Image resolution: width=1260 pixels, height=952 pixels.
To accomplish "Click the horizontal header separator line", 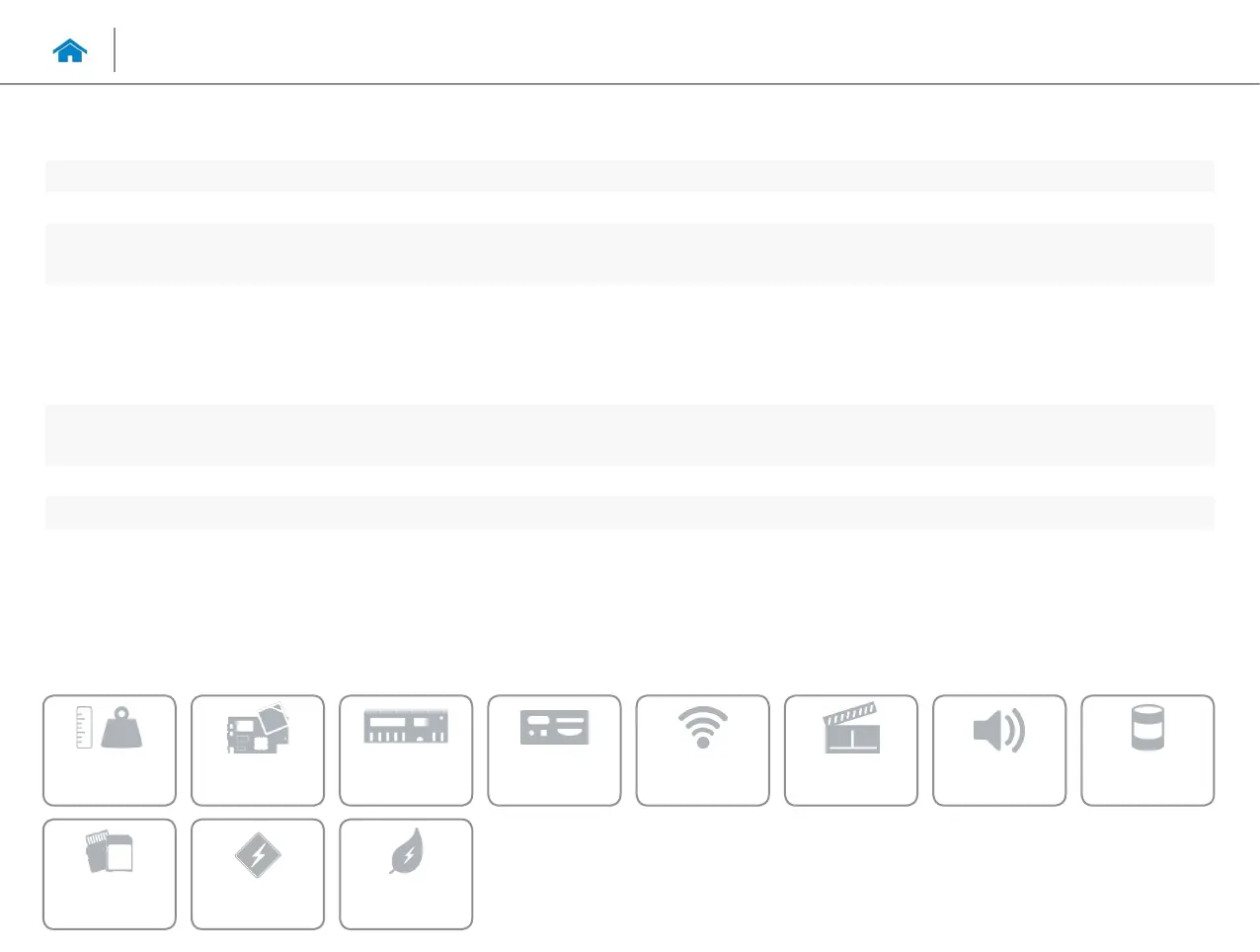I will (x=630, y=84).
